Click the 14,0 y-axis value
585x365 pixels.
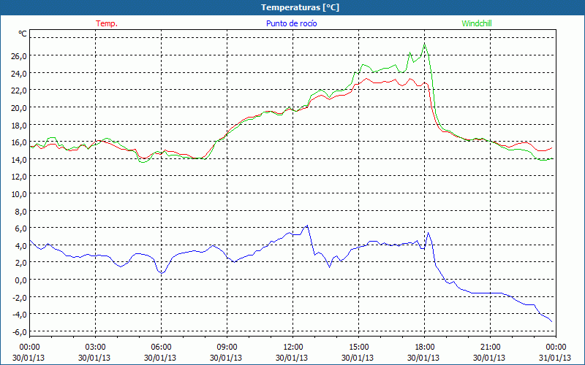tap(20, 160)
